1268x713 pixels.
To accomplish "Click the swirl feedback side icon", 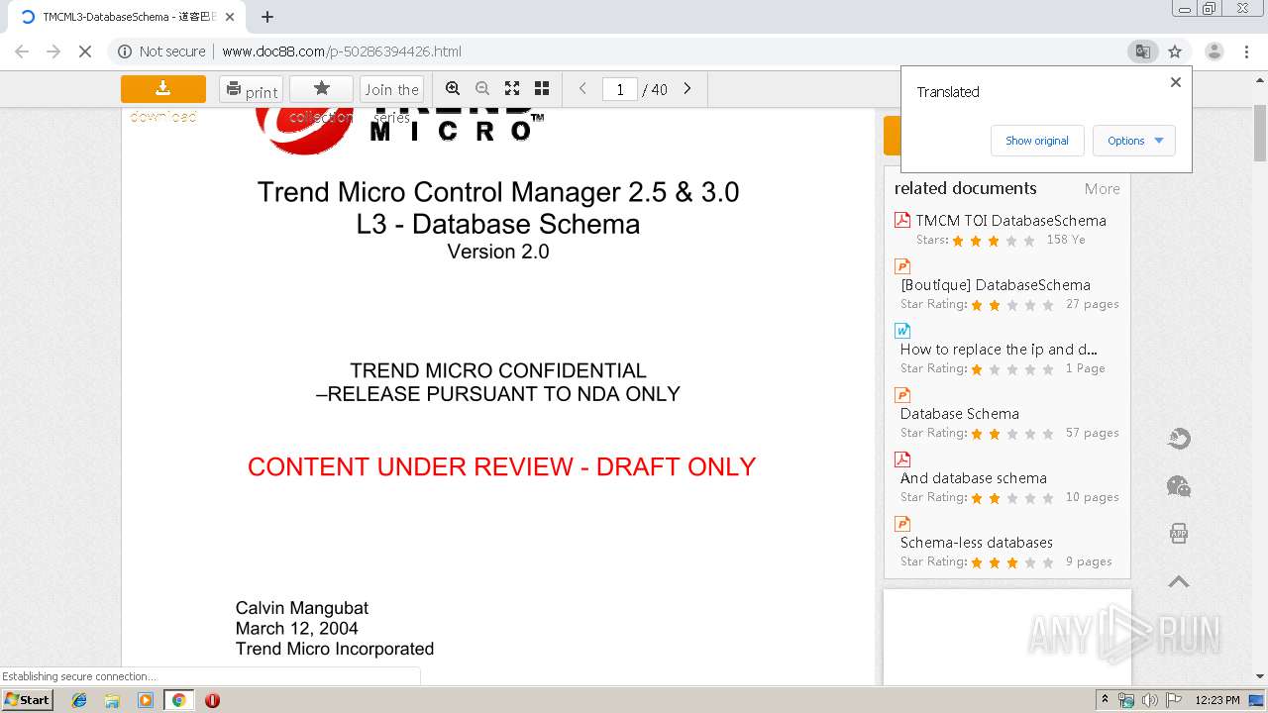I will 1179,439.
